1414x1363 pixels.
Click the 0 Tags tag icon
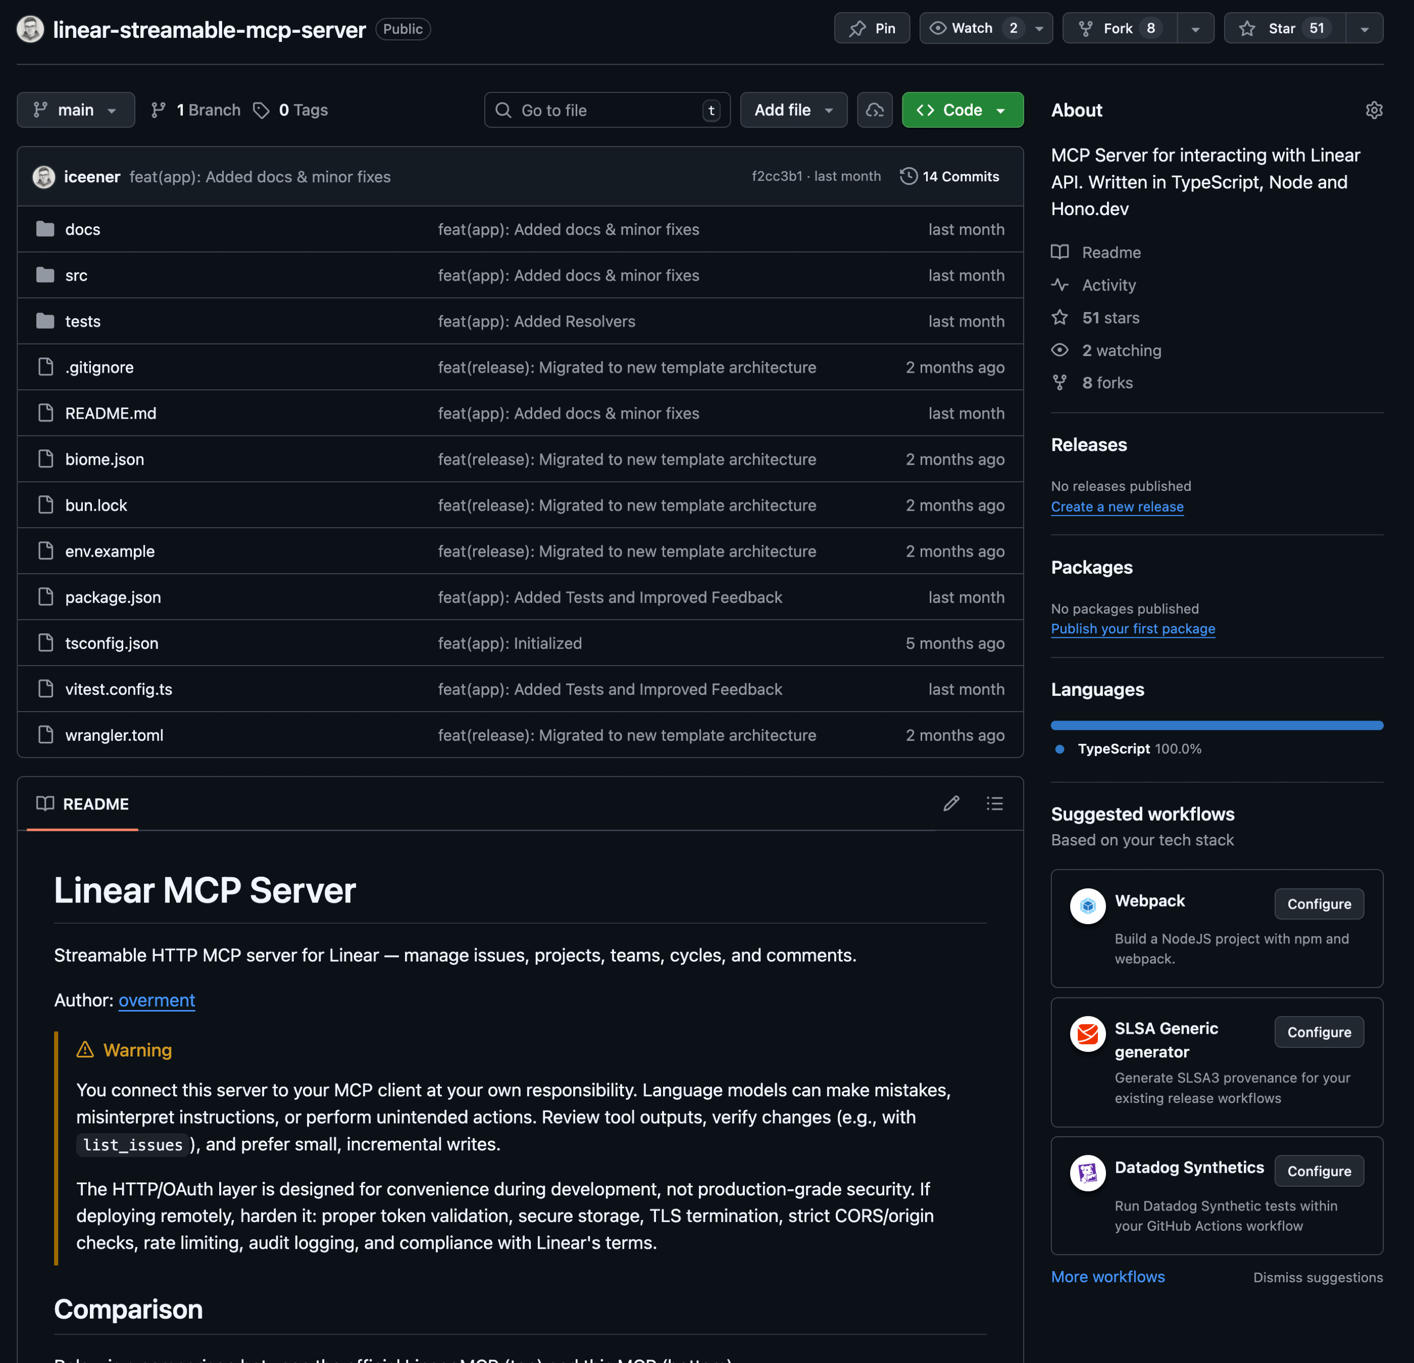(x=261, y=111)
